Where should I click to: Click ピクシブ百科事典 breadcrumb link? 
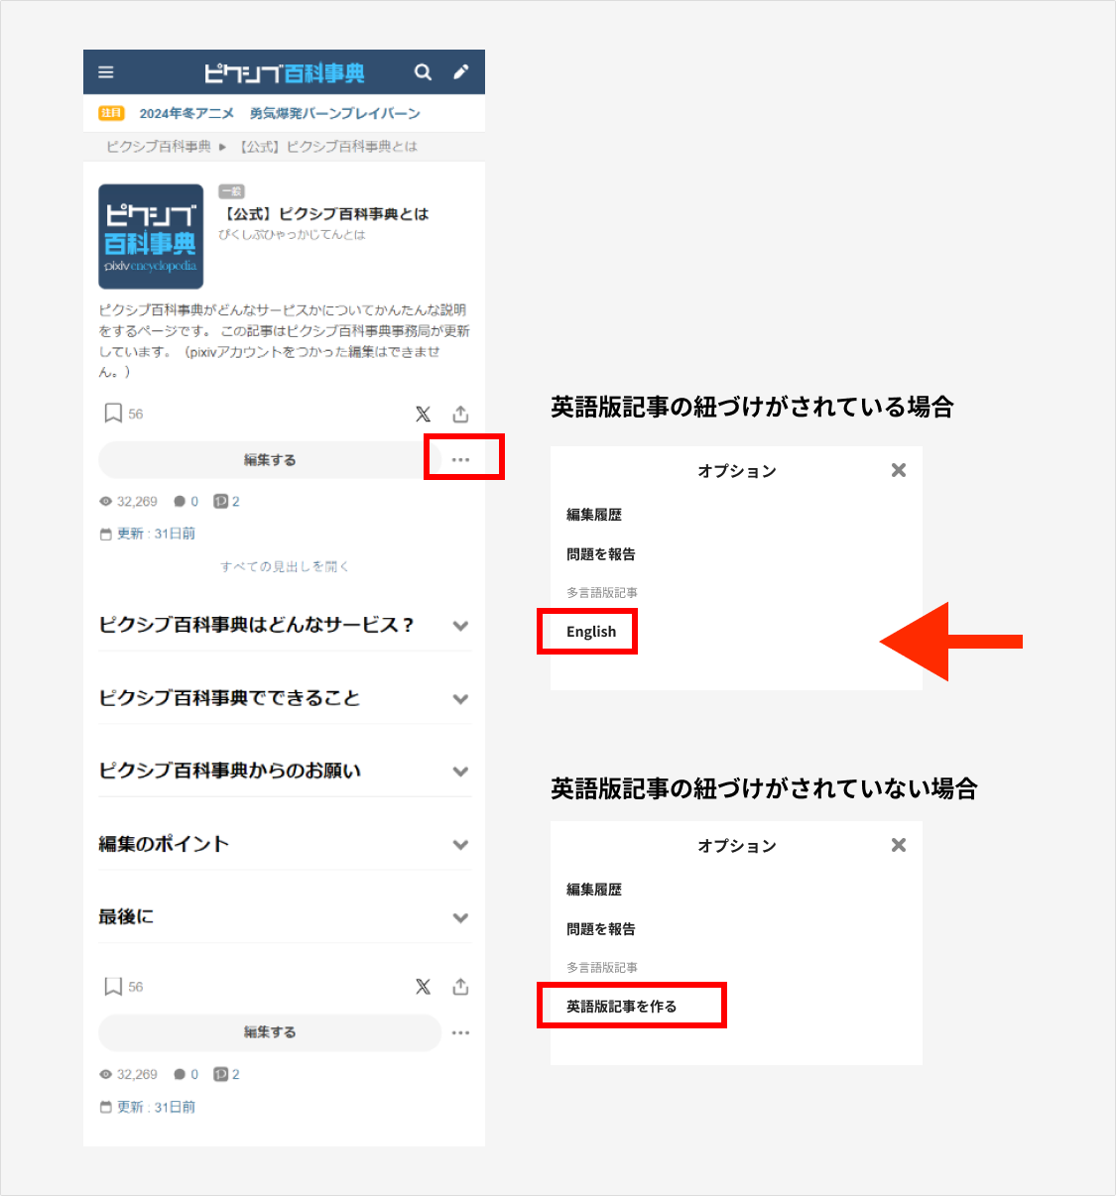click(159, 147)
